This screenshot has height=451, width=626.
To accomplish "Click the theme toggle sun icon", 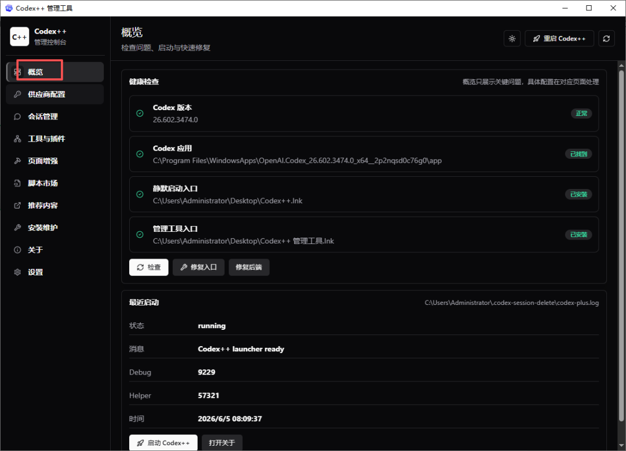I will tap(512, 39).
